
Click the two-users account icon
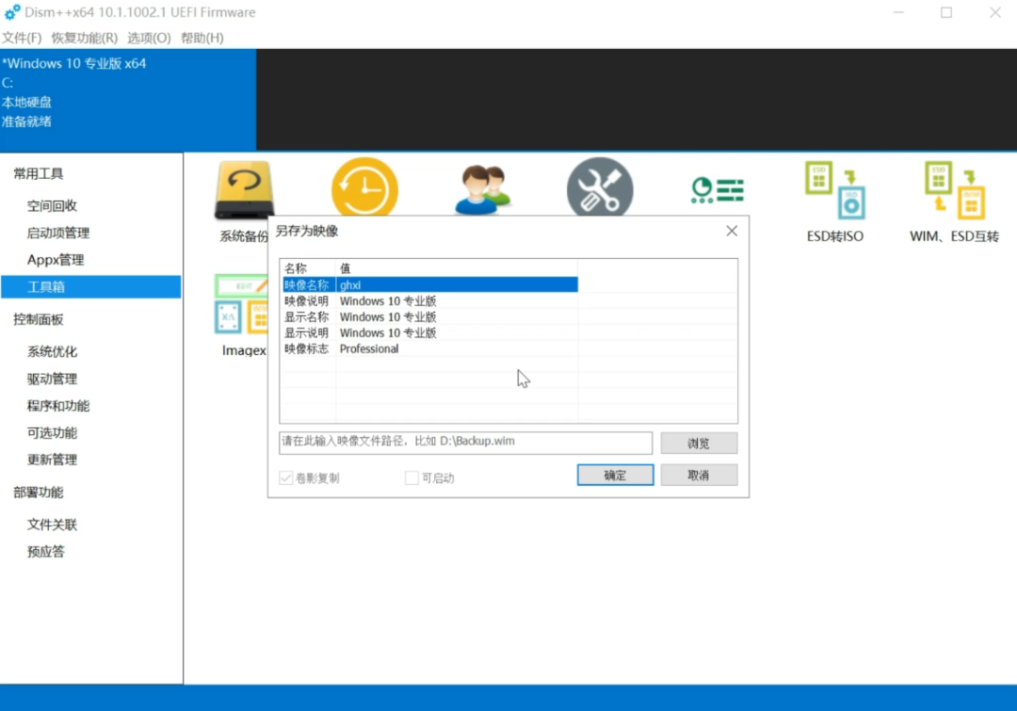point(481,189)
